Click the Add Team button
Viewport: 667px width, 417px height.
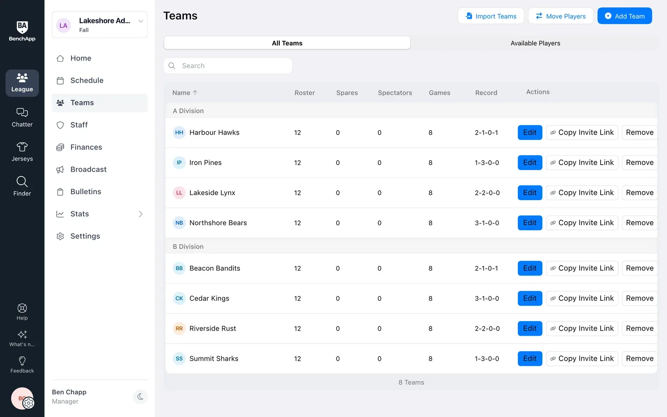[x=624, y=16]
